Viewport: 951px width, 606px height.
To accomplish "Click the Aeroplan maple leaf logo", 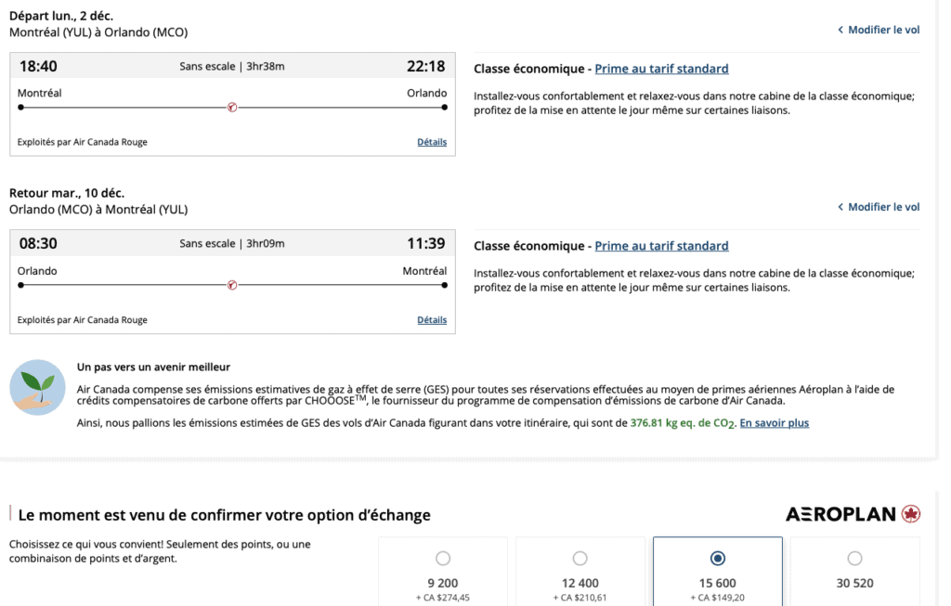I will coord(911,514).
